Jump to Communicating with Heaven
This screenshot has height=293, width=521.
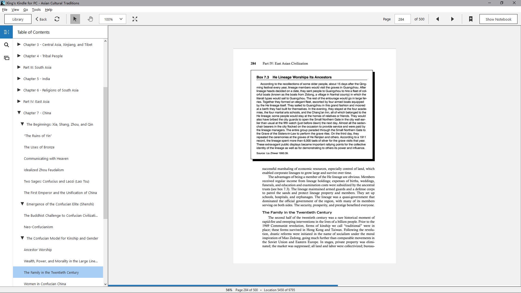coord(46,158)
